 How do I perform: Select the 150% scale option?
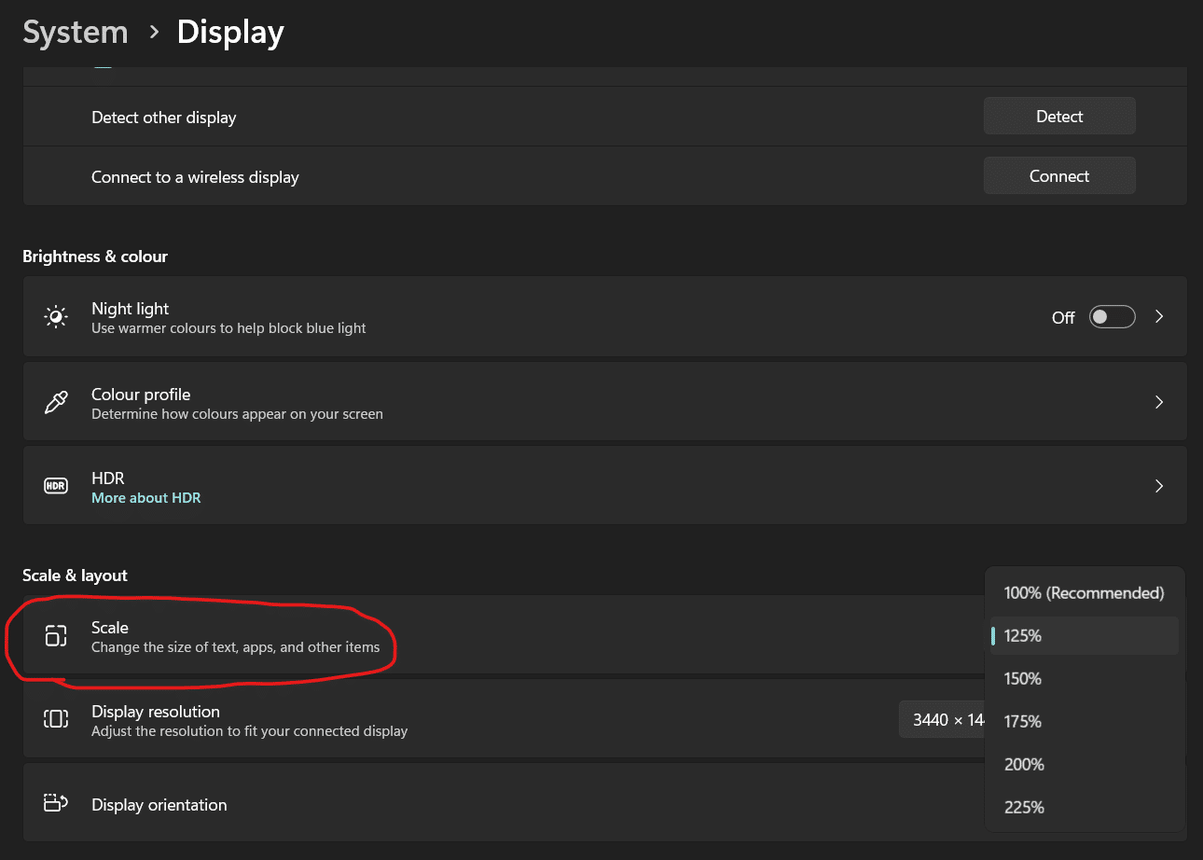(1084, 678)
